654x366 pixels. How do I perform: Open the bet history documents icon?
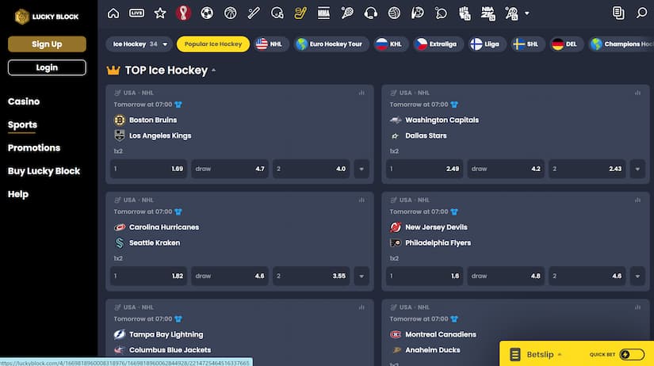618,13
